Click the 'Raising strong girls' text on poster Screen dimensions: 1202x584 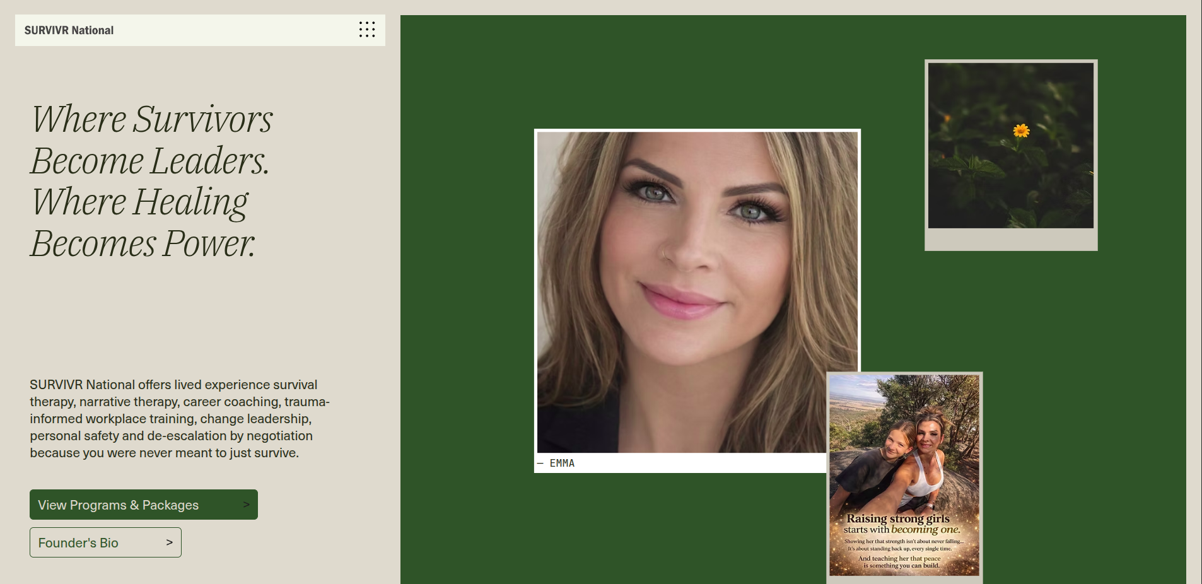(897, 518)
